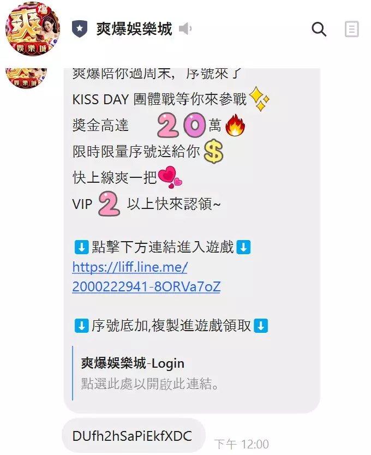Click the pink hearts emoji
Screen dimensions: 371x455
[170, 177]
